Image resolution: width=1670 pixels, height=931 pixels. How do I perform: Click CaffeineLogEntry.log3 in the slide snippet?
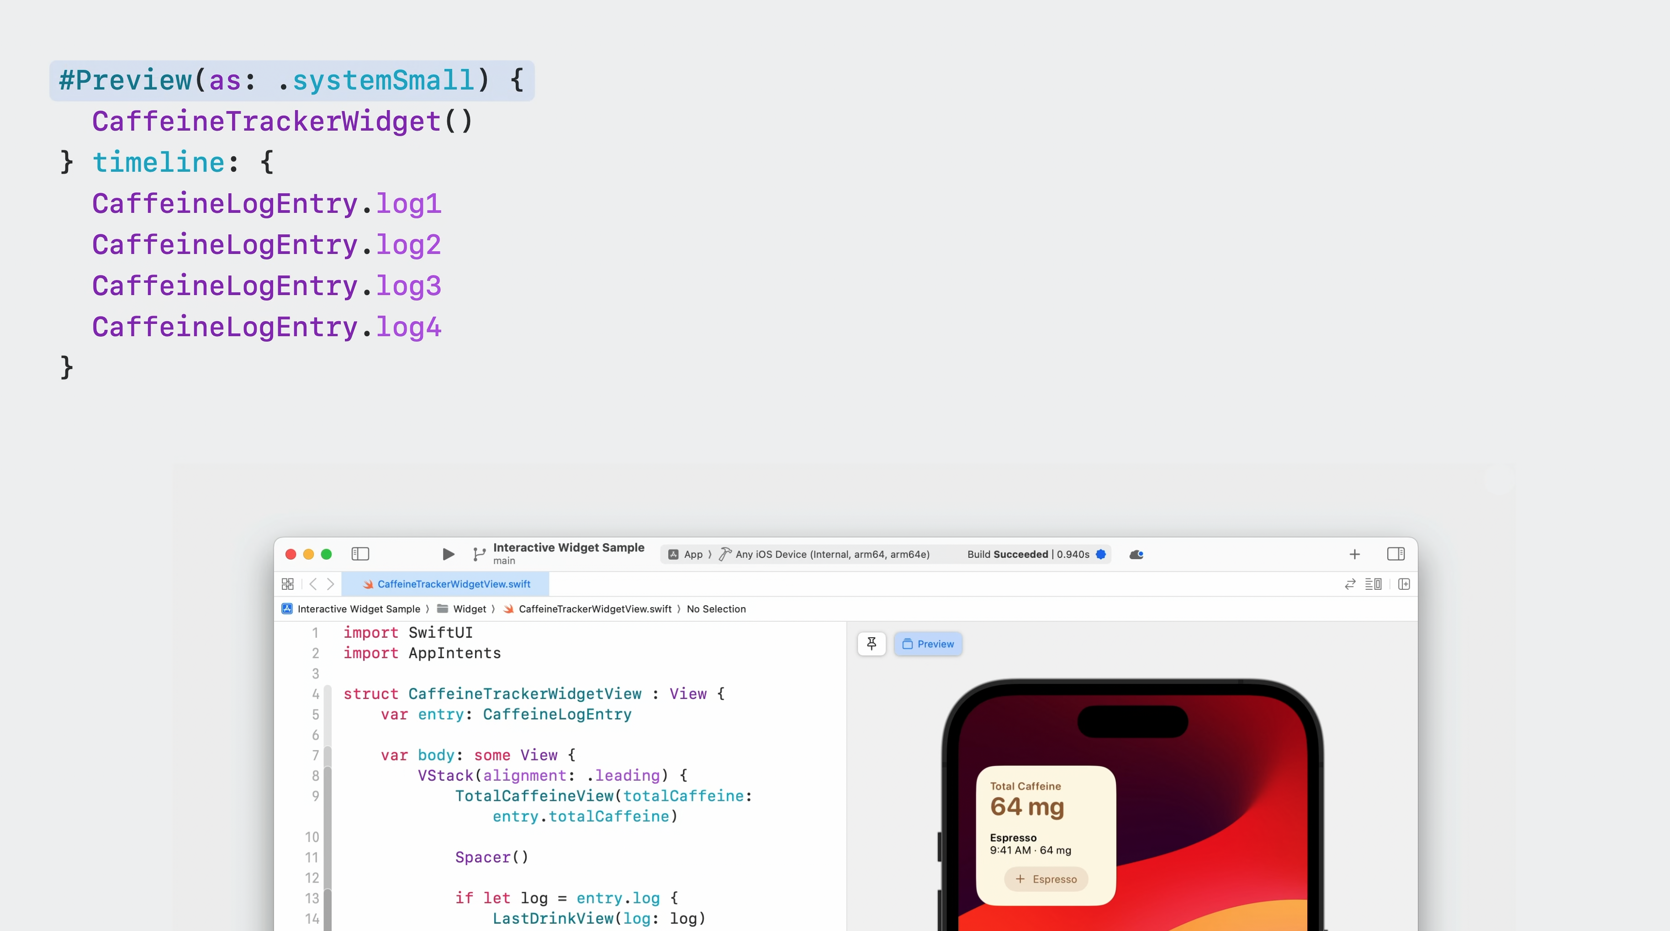point(266,286)
